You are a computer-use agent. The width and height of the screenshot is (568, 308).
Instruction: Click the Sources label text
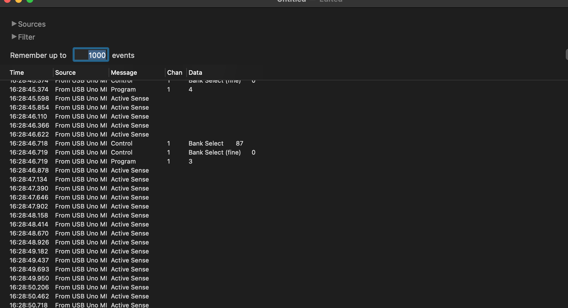(x=32, y=24)
